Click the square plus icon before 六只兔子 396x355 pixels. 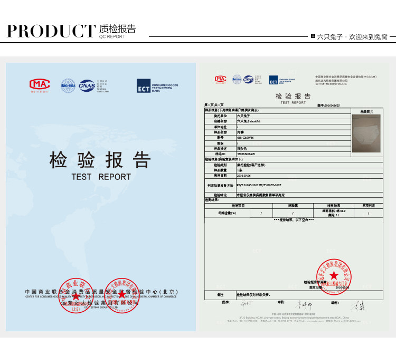pos(313,36)
